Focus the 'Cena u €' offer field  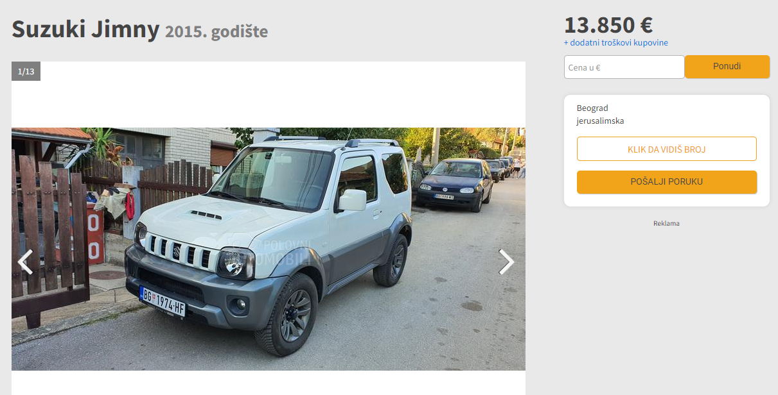[x=624, y=67]
